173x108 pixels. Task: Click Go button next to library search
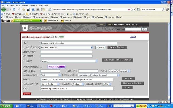click(x=144, y=29)
